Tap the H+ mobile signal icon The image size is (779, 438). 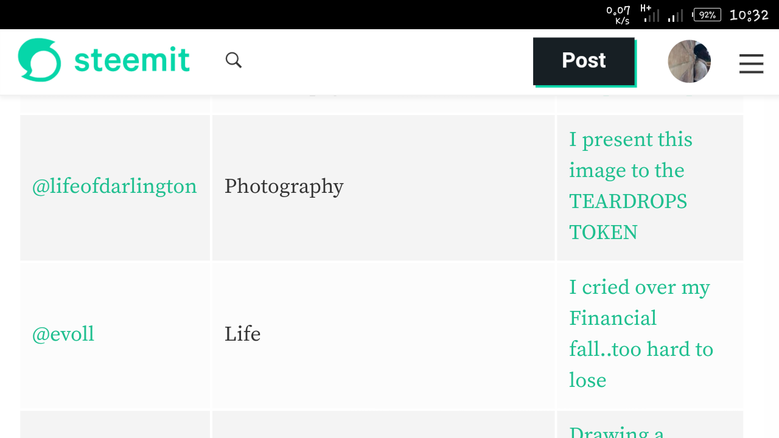(x=649, y=13)
